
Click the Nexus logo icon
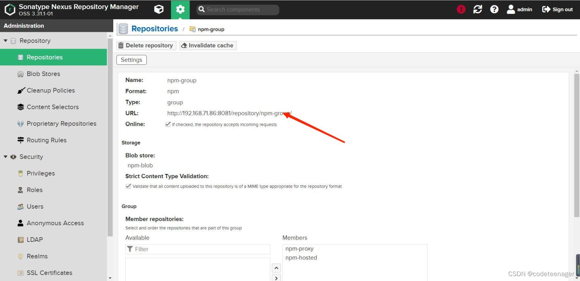pyautogui.click(x=10, y=9)
